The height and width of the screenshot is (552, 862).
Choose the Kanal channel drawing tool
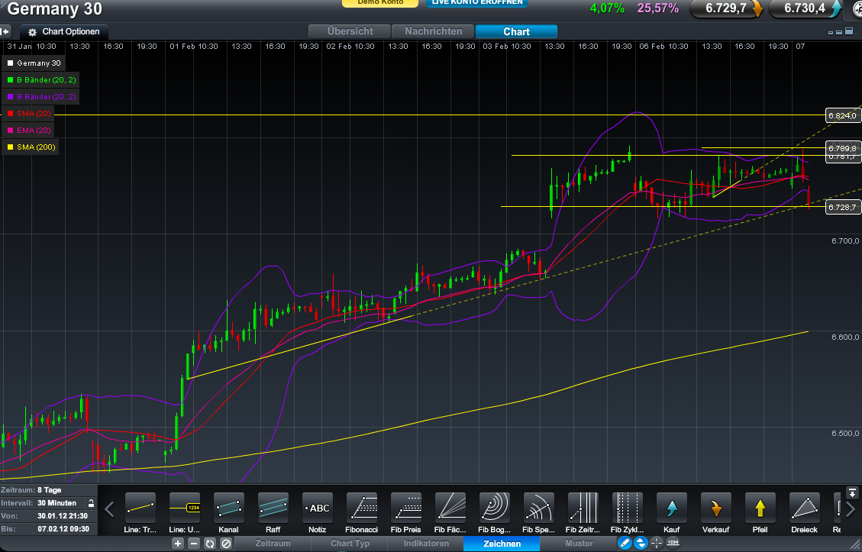pos(229,508)
